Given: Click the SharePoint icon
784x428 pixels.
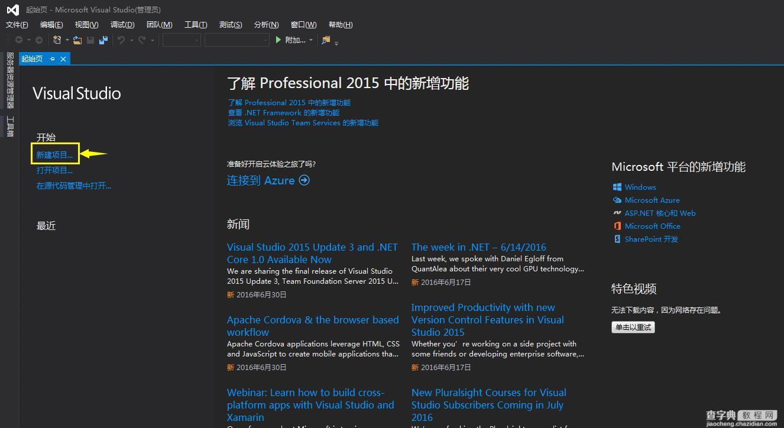Looking at the screenshot, I should 617,239.
